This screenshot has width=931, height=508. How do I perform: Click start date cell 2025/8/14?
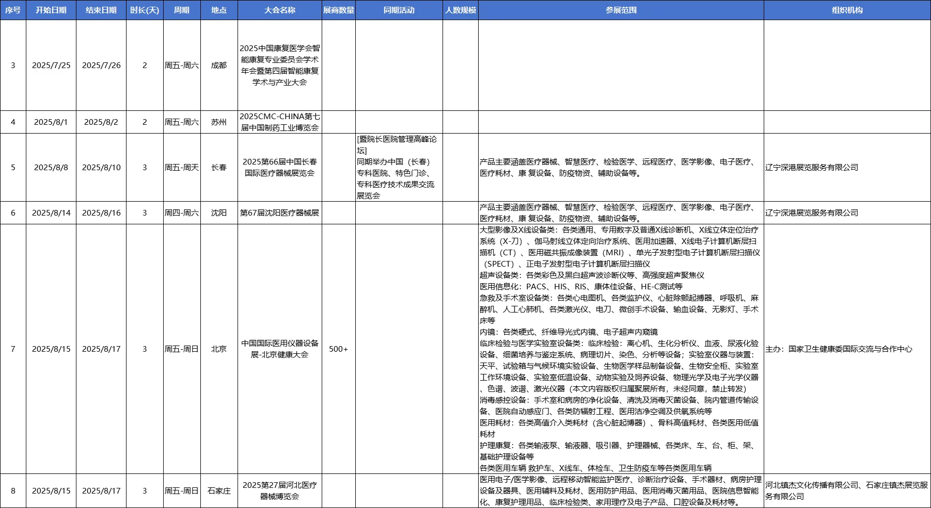pos(51,213)
